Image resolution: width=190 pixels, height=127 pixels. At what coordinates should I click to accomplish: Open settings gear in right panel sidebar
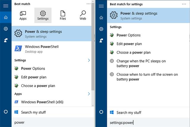pos(101,29)
